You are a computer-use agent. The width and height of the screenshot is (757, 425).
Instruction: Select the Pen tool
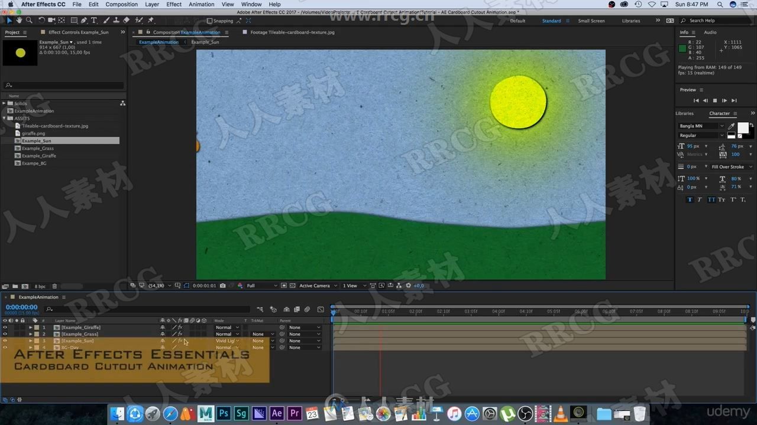[84, 20]
